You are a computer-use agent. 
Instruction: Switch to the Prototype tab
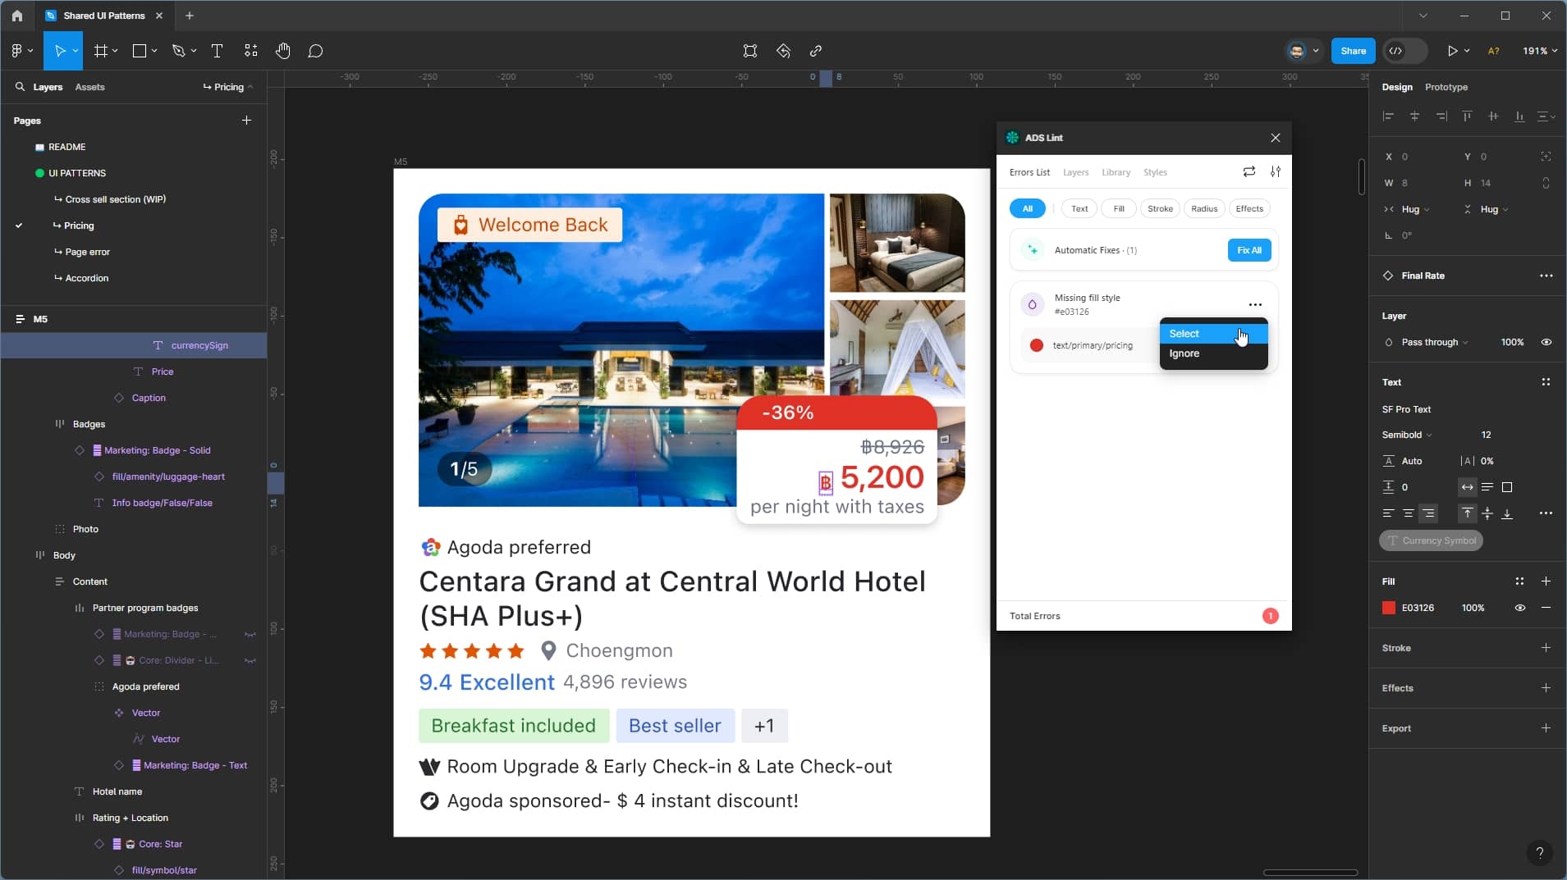1446,87
